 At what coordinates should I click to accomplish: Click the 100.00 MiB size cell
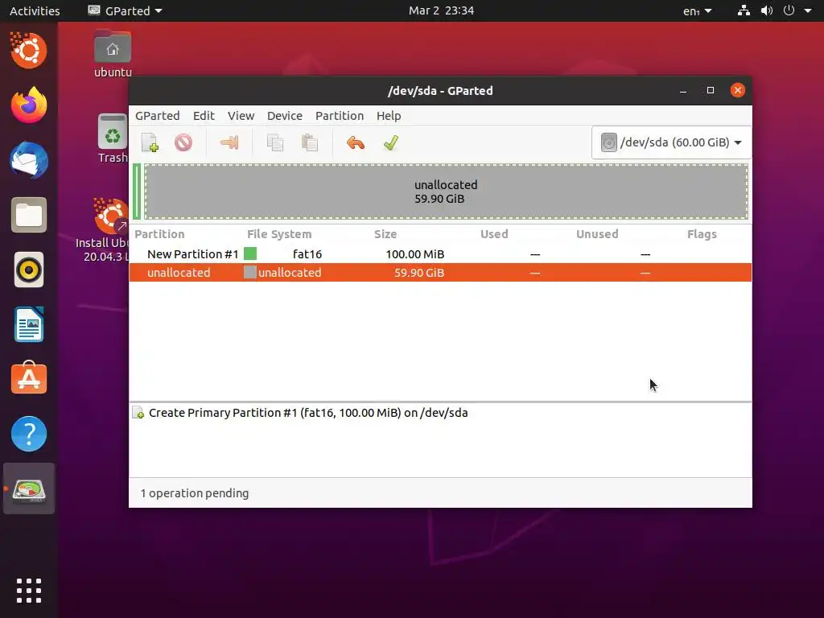pyautogui.click(x=415, y=254)
